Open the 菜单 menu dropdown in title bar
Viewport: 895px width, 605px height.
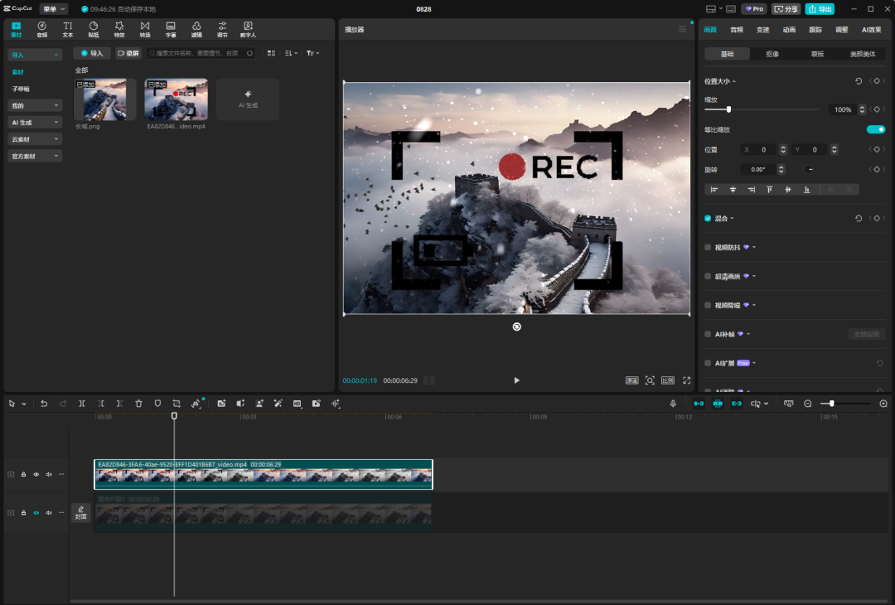pos(54,9)
